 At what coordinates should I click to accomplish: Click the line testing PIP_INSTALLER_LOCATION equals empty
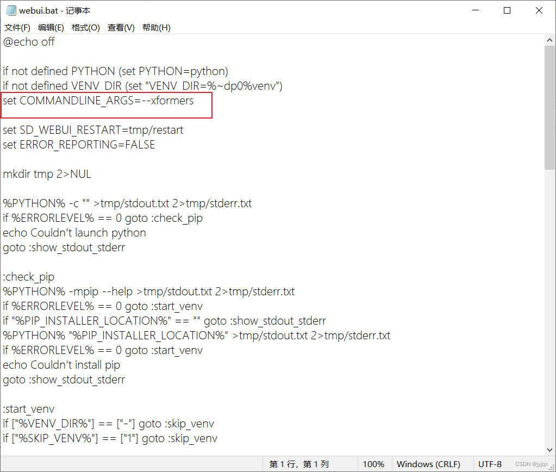pos(165,321)
